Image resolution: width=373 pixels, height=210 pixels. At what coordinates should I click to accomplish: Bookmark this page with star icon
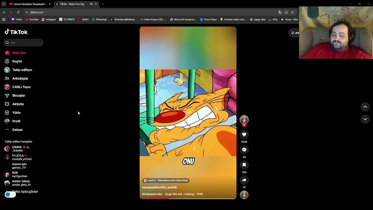tap(293, 12)
